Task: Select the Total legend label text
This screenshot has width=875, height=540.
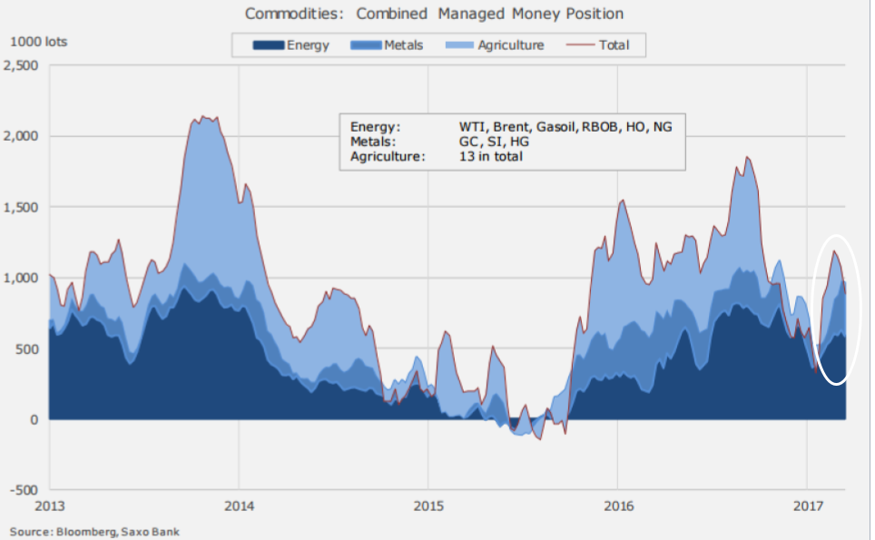Action: (x=614, y=44)
